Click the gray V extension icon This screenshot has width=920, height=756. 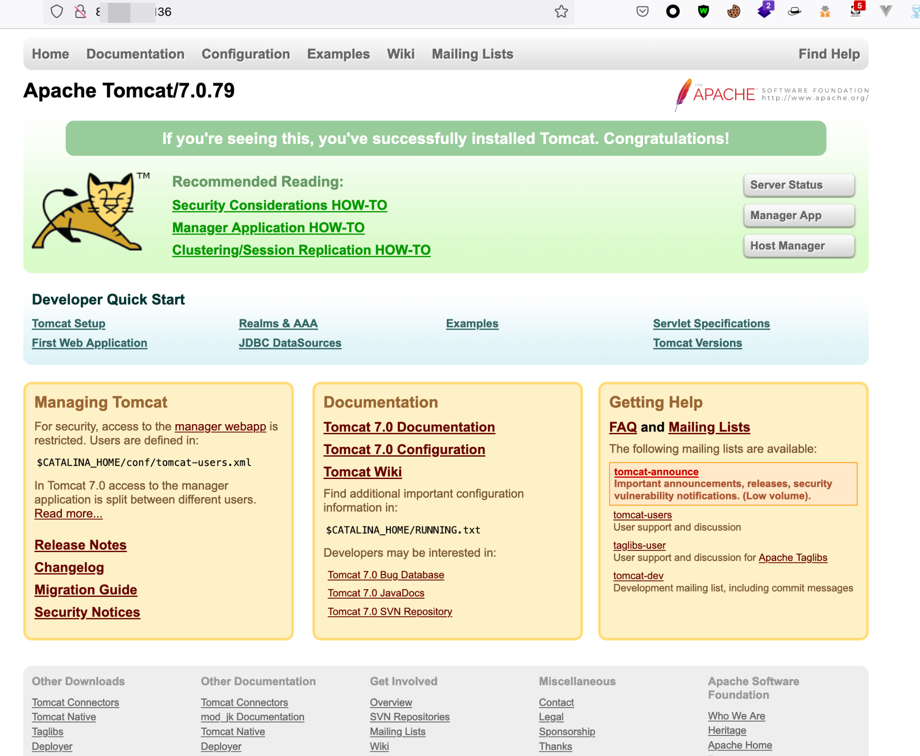click(x=886, y=11)
